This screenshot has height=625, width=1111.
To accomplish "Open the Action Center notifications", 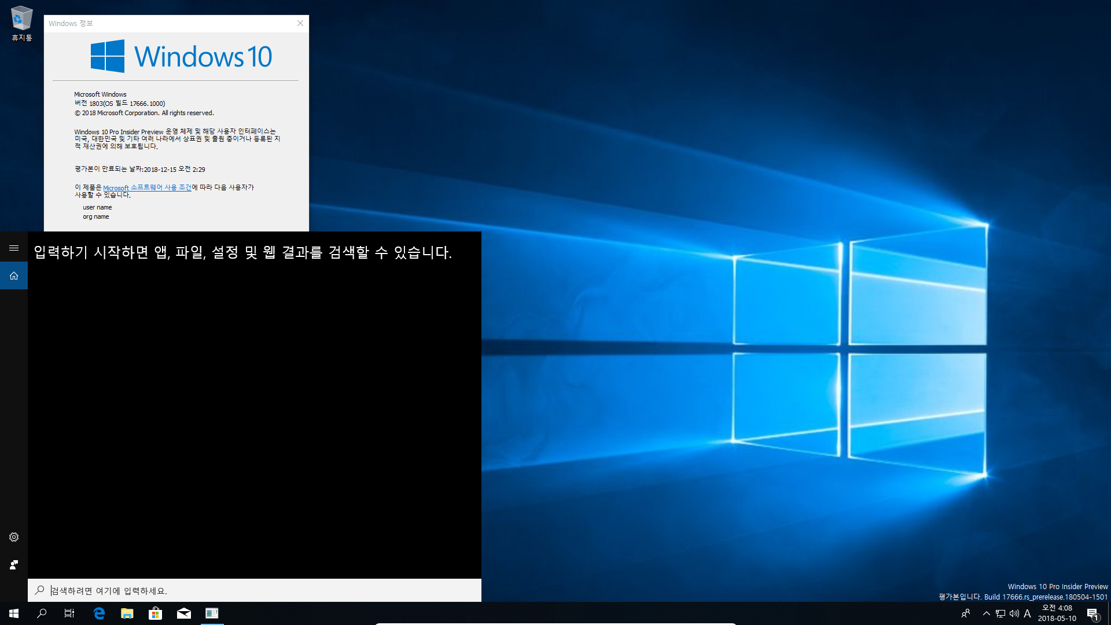I will coord(1092,613).
